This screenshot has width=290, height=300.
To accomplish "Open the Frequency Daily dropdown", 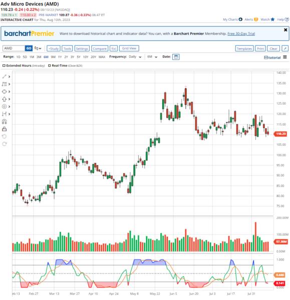I will [135, 57].
